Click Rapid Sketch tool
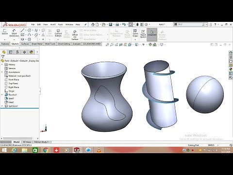The image size is (233, 175). pyautogui.click(x=143, y=34)
